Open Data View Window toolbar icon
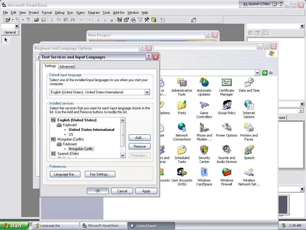The width and height of the screenshot is (306, 230). (154, 20)
